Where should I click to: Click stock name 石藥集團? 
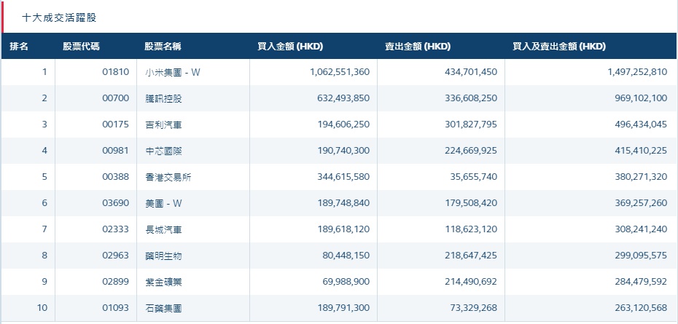click(163, 308)
